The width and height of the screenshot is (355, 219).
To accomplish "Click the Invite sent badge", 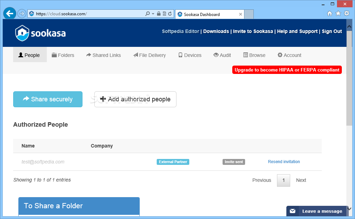I will [x=234, y=162].
